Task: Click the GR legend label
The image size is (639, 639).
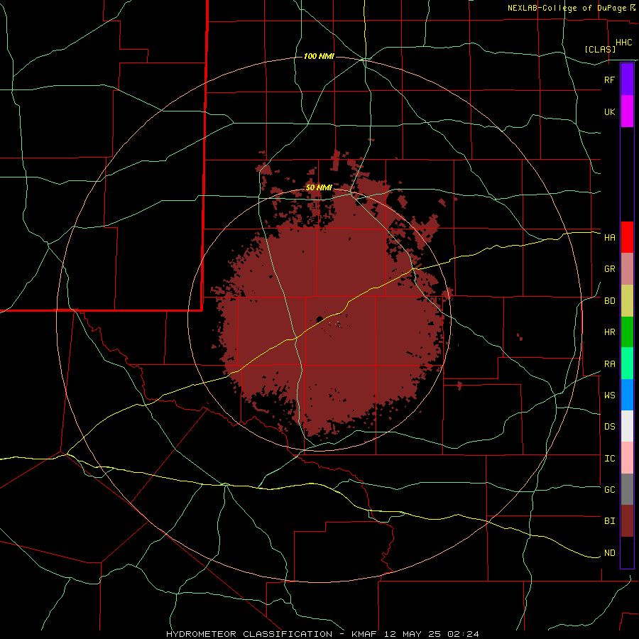Action: pyautogui.click(x=609, y=269)
